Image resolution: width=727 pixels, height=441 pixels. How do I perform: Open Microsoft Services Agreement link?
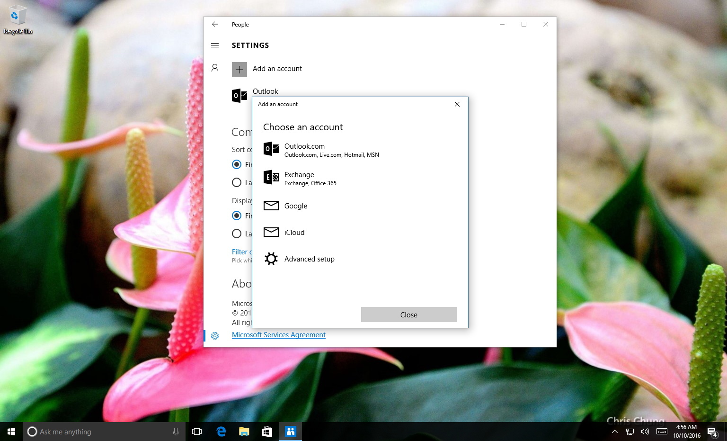278,335
